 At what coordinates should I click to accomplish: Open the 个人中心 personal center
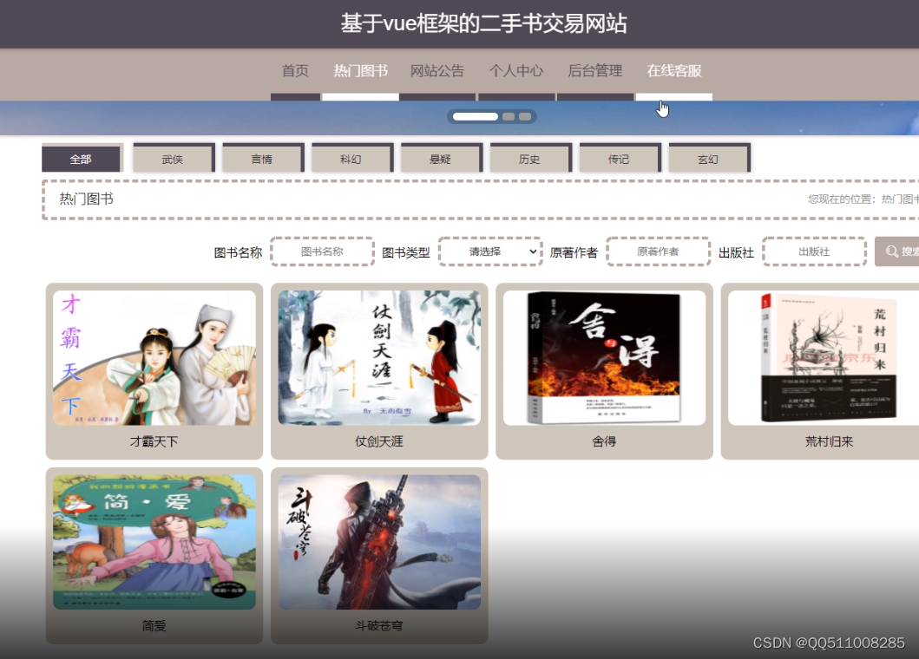click(x=516, y=72)
